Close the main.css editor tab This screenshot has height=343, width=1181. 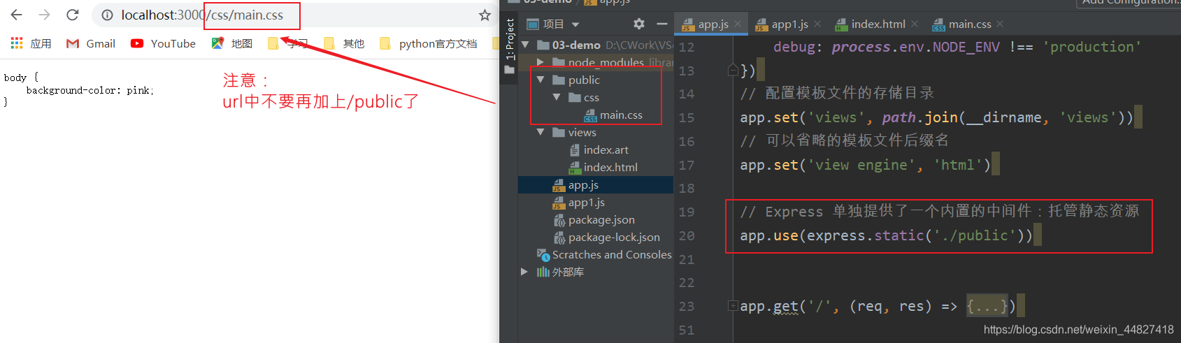tap(1000, 24)
